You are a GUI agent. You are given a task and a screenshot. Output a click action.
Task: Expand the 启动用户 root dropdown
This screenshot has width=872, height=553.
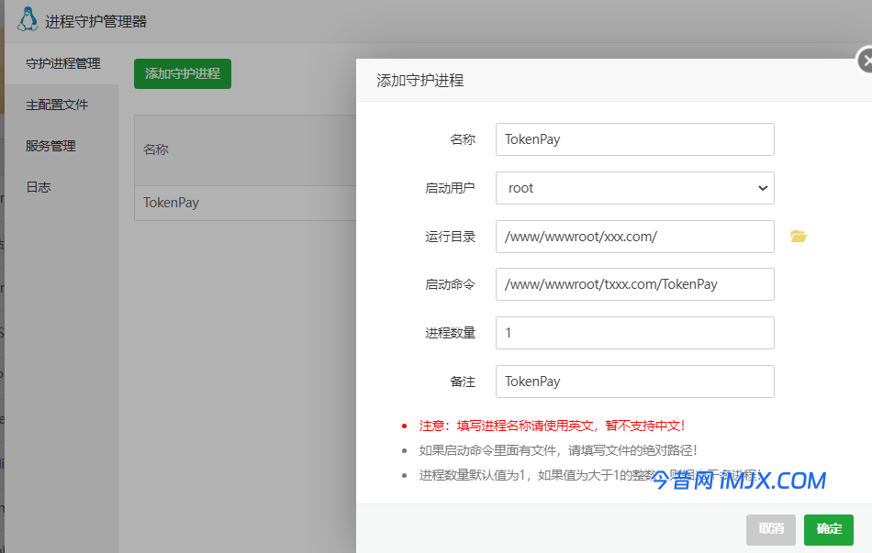coord(634,188)
